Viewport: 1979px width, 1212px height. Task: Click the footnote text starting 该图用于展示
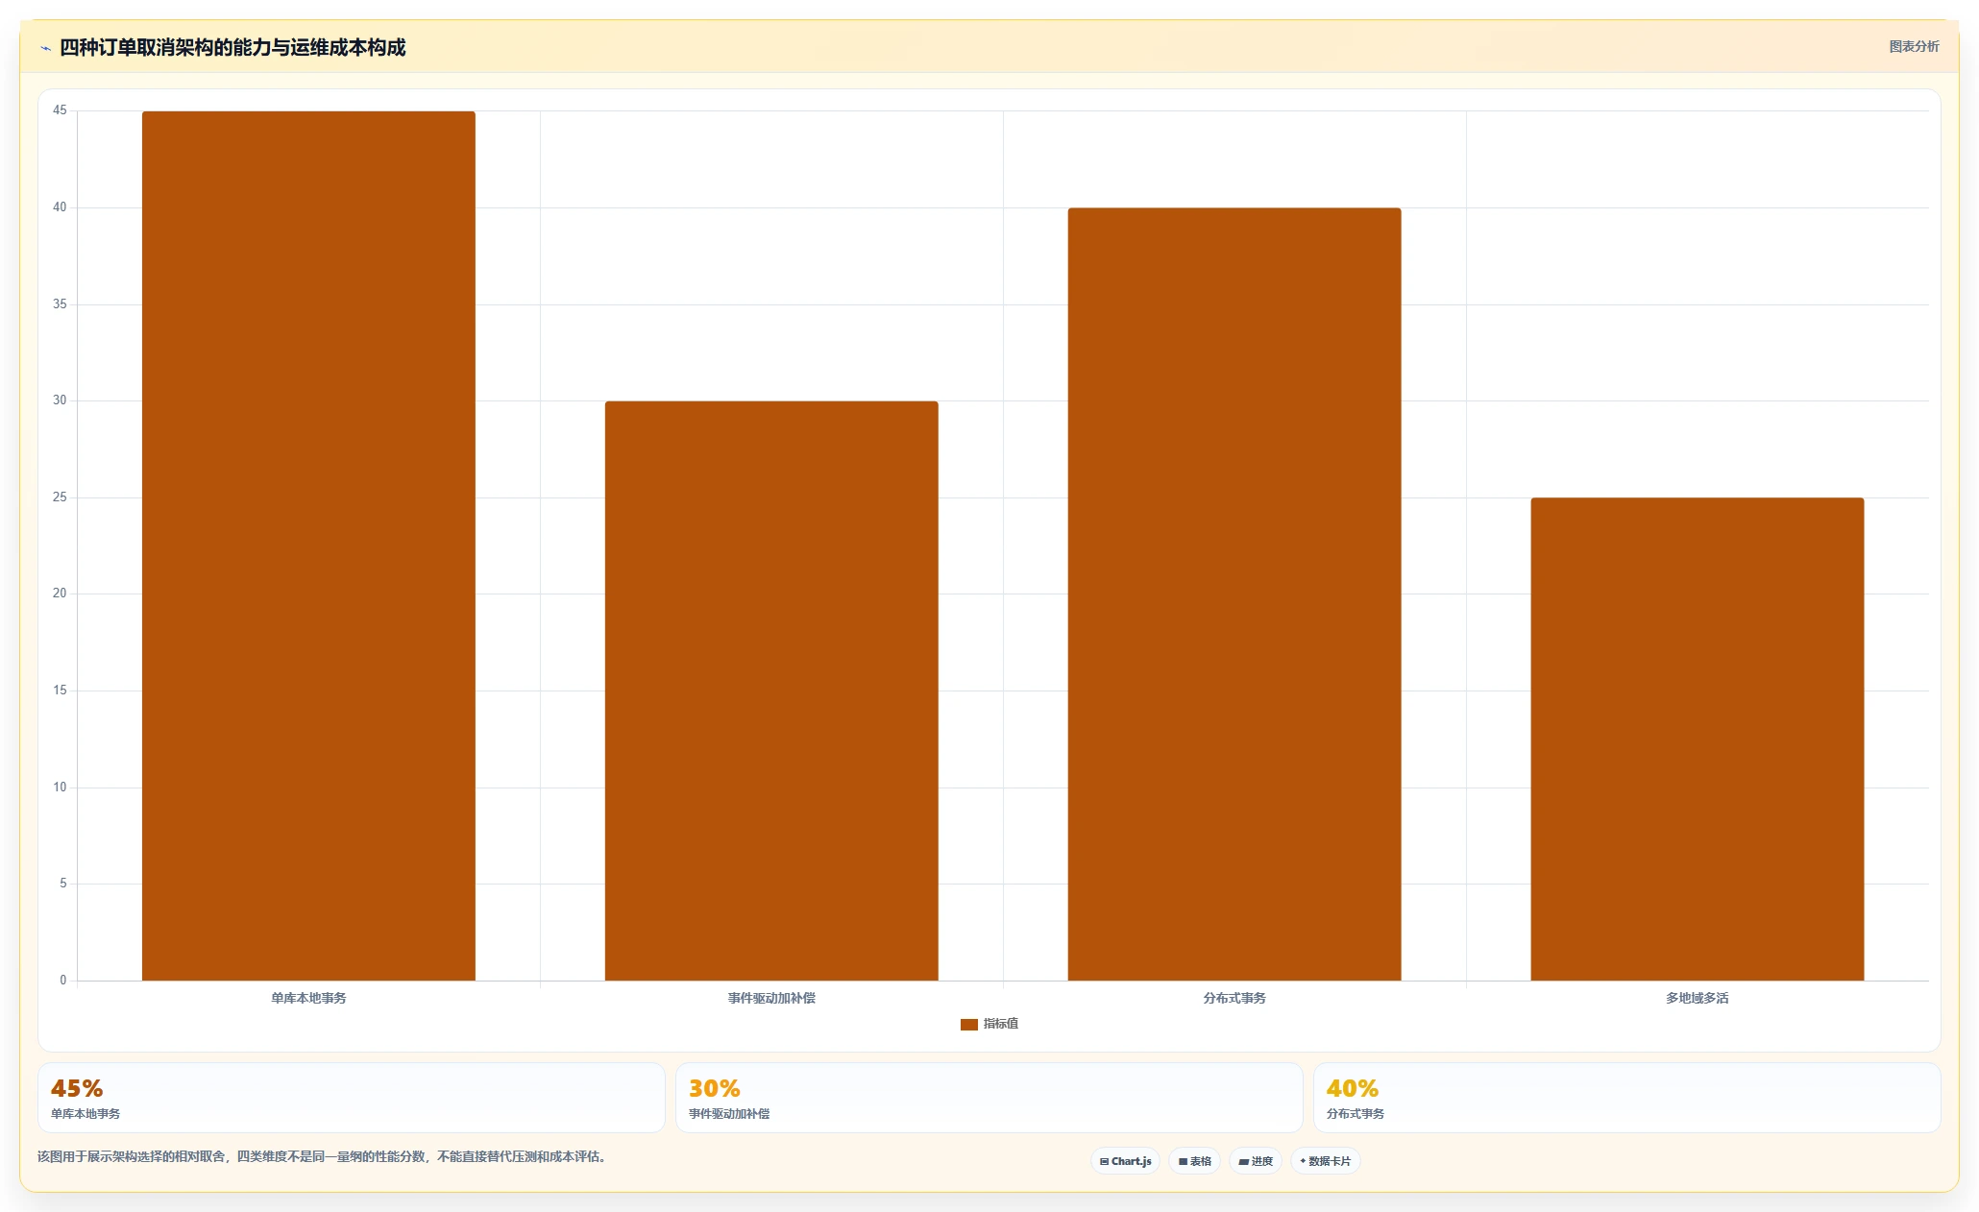point(322,1156)
